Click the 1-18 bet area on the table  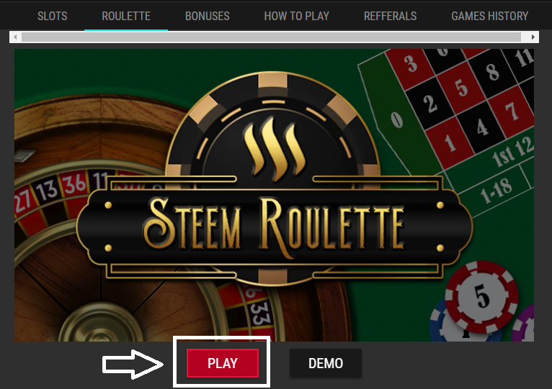tap(496, 191)
